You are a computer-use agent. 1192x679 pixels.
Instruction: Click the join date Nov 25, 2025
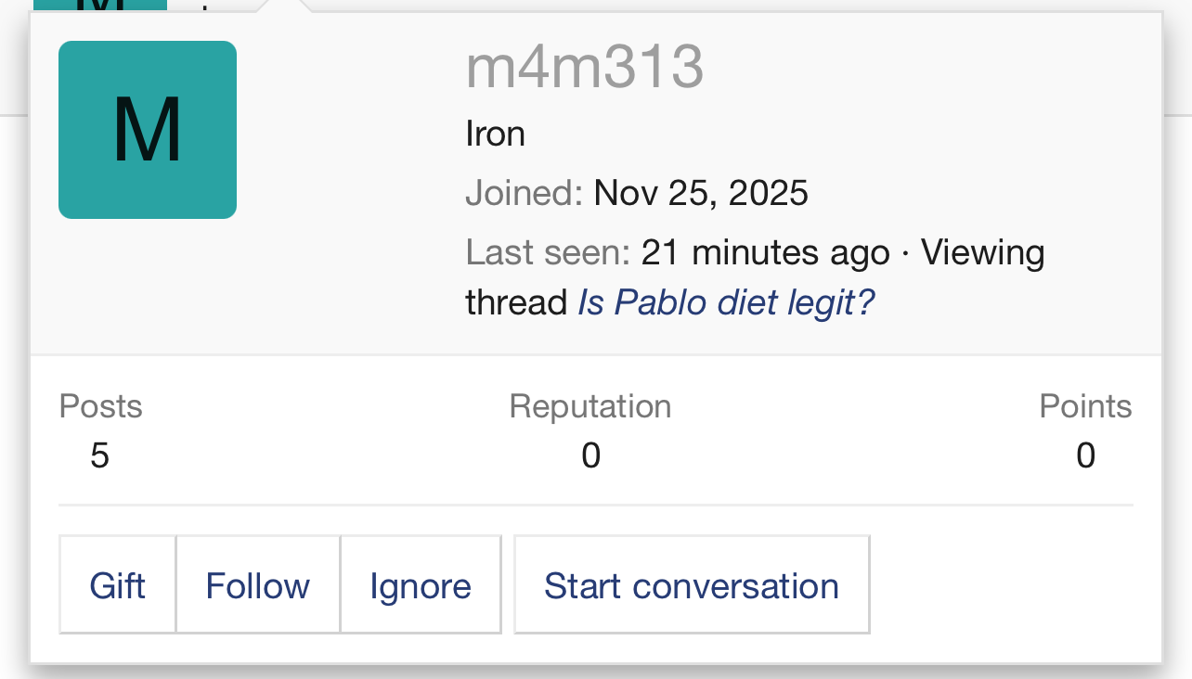pyautogui.click(x=701, y=193)
